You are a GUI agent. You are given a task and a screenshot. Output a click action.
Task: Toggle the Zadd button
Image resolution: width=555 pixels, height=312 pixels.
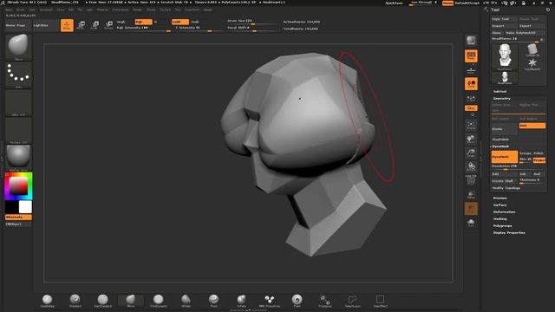[x=180, y=22]
